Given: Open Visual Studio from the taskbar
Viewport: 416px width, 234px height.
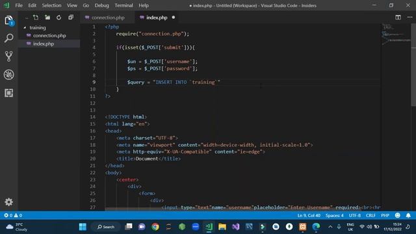Looking at the screenshot, I should click(x=235, y=227).
